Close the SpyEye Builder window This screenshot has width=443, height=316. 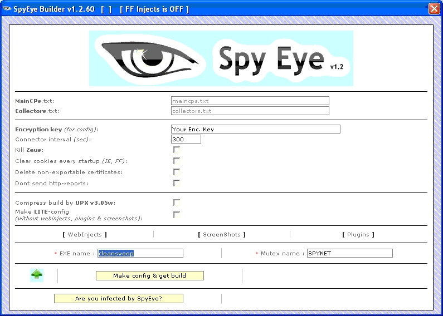pos(434,9)
